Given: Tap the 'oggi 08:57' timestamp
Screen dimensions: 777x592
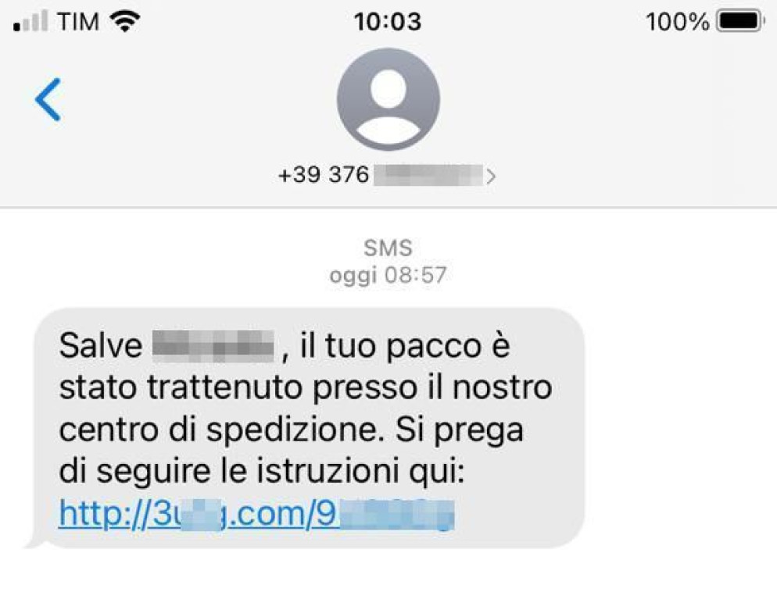Looking at the screenshot, I should (388, 275).
